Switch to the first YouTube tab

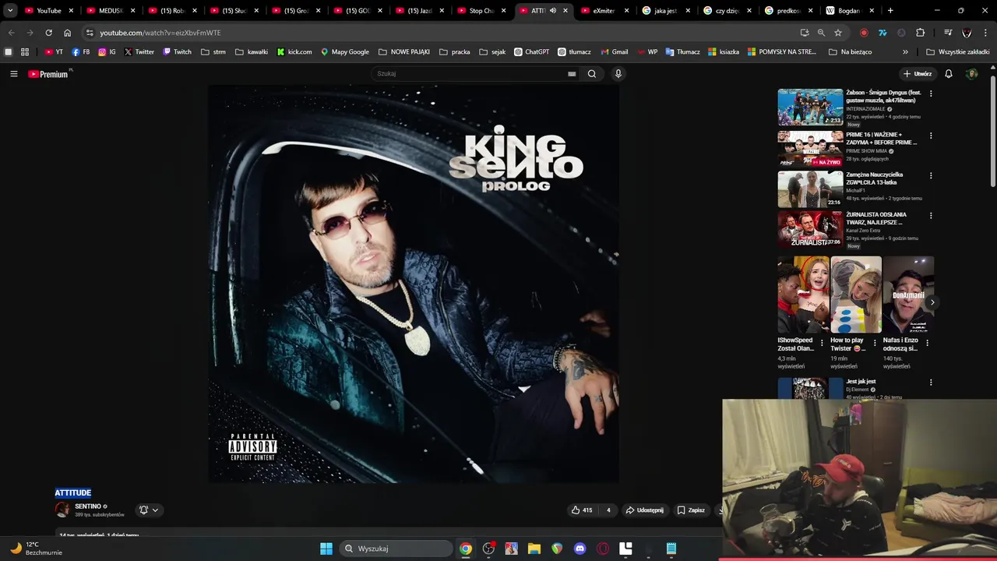click(49, 11)
